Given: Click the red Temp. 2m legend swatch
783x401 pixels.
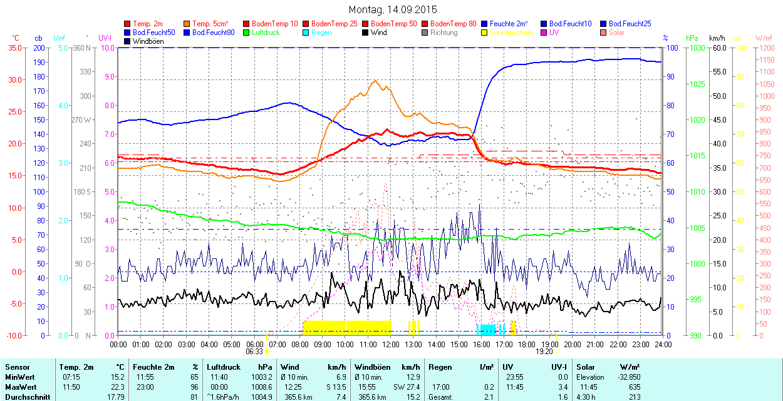Looking at the screenshot, I should point(128,24).
